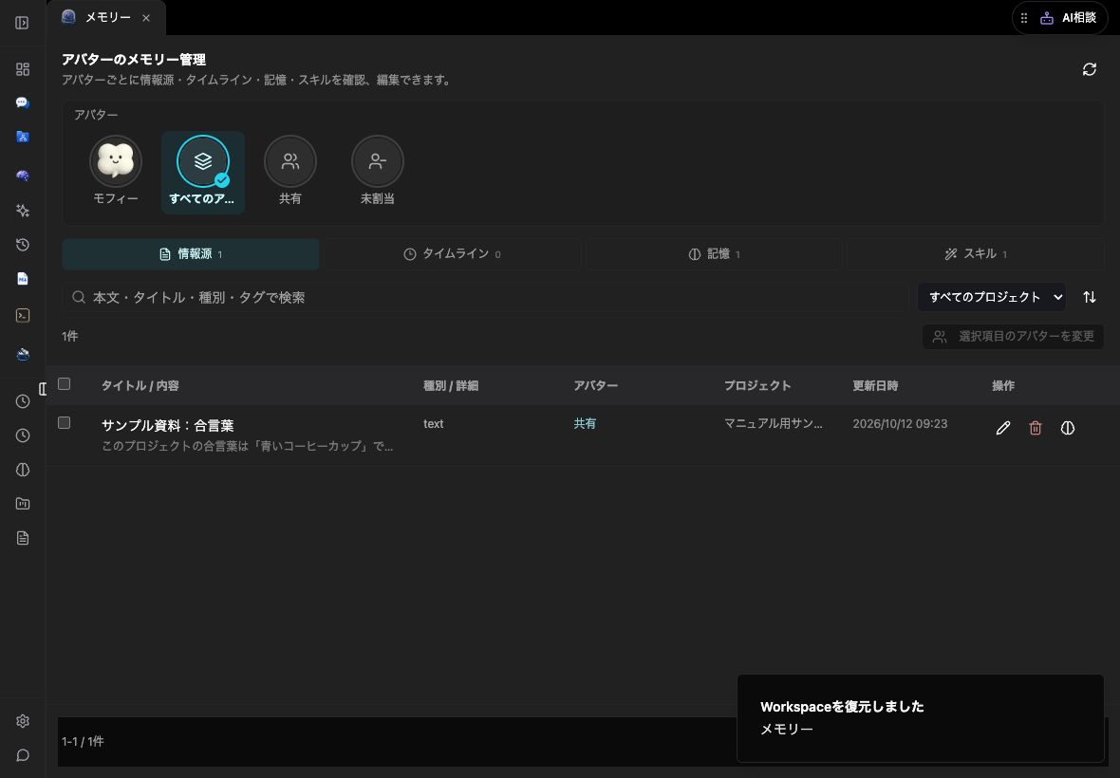This screenshot has height=778, width=1120.
Task: Select the すべてのア… avatar filter
Action: (x=203, y=172)
